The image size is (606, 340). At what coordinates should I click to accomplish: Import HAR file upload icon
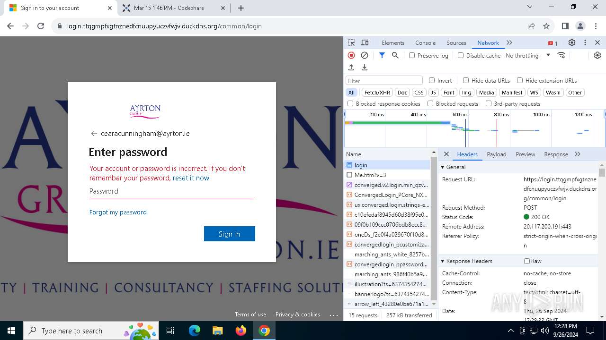351,68
